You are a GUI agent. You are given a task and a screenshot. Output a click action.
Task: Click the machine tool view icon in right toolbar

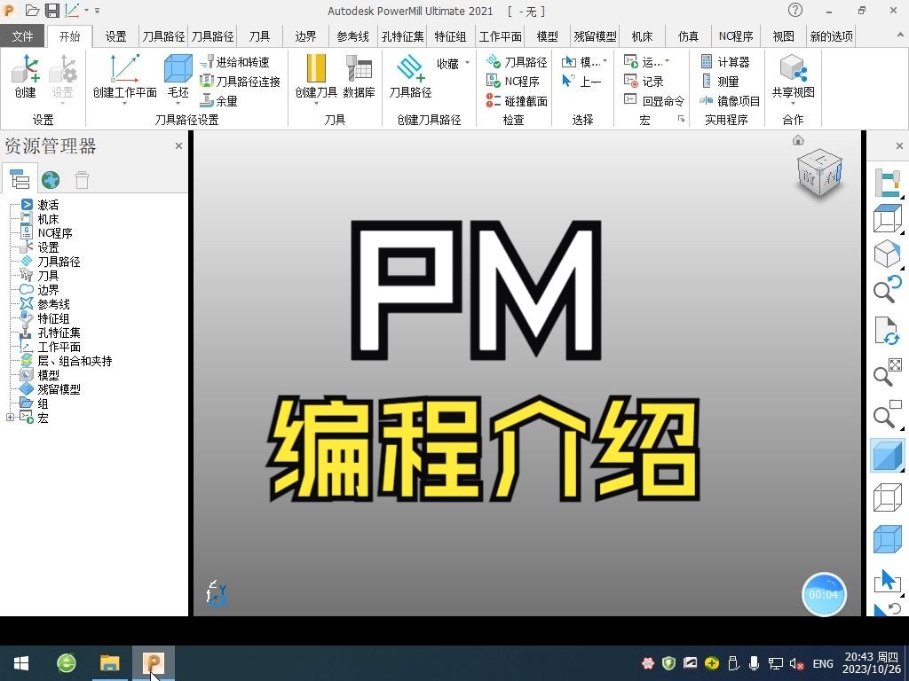[888, 183]
